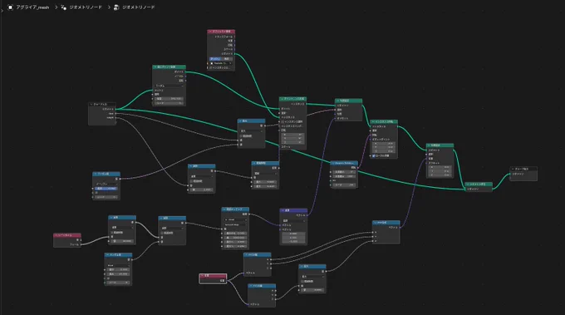The width and height of the screenshot is (565, 315).
Task: Adjust the blue highlighted slider in ランダム値 node
Action: (106, 189)
